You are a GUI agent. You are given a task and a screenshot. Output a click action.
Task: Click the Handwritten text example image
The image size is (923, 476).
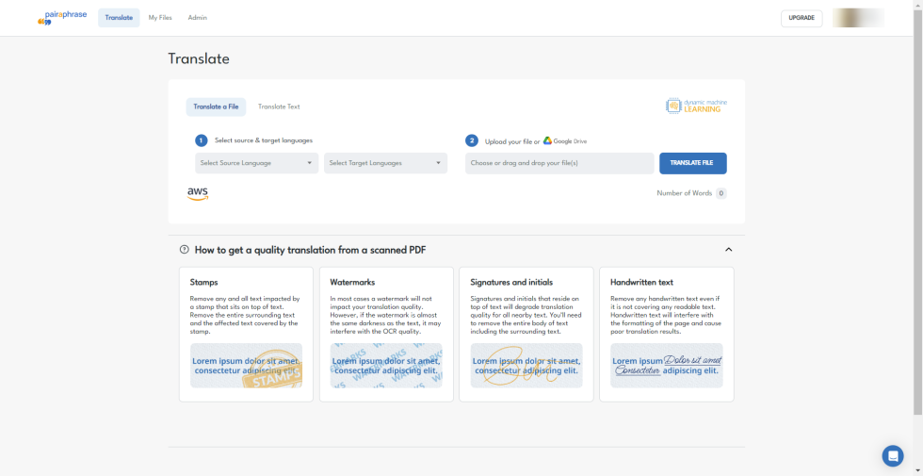(x=666, y=366)
